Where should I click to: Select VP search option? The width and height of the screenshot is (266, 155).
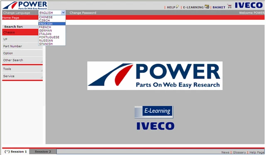20,39
